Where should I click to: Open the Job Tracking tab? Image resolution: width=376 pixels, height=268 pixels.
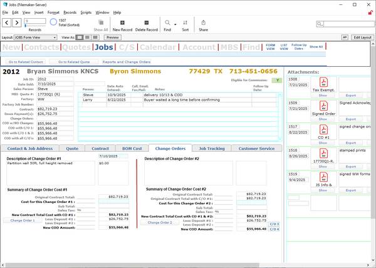click(x=212, y=149)
